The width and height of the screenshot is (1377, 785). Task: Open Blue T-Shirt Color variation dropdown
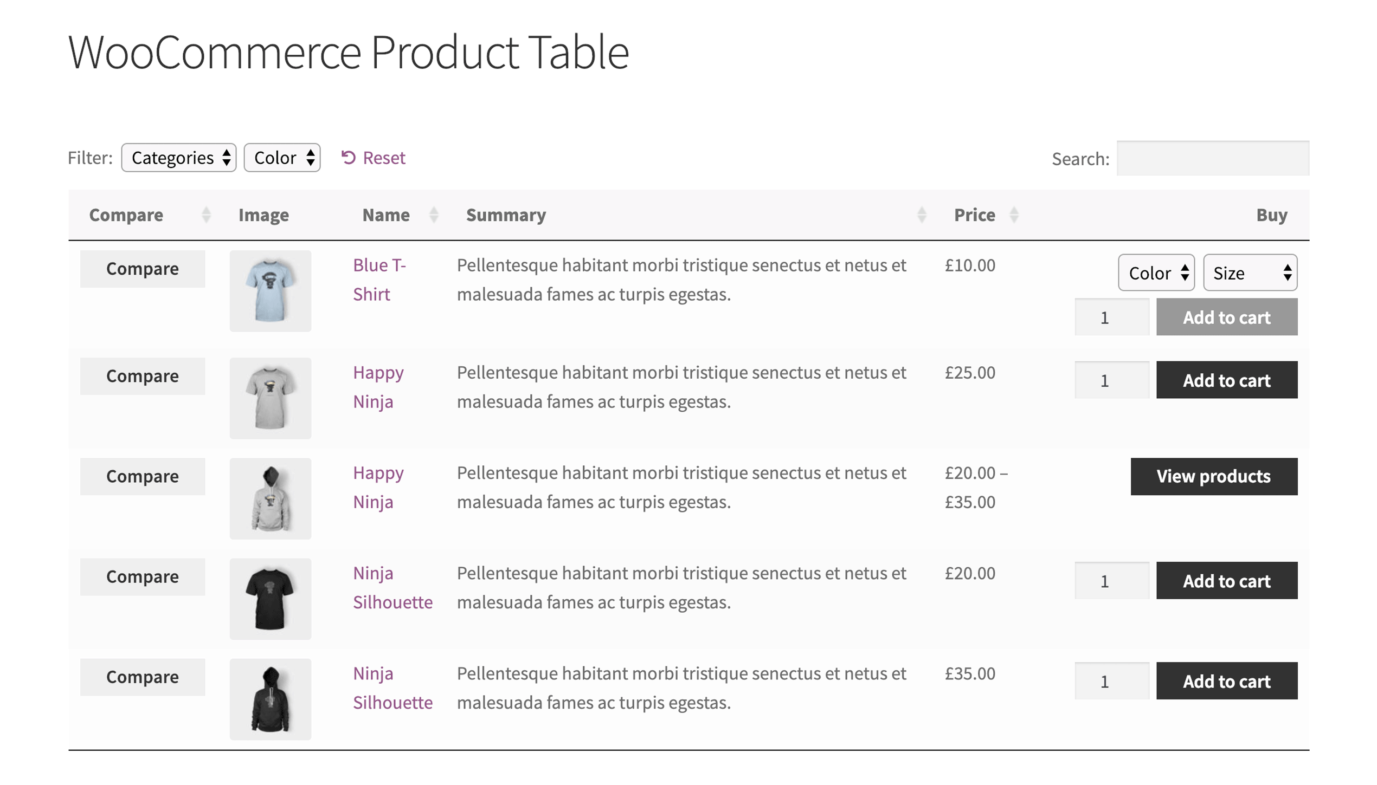(1156, 273)
